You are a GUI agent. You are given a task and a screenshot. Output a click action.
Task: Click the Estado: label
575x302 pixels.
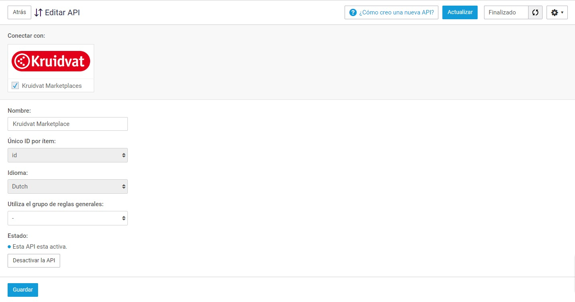pos(18,236)
